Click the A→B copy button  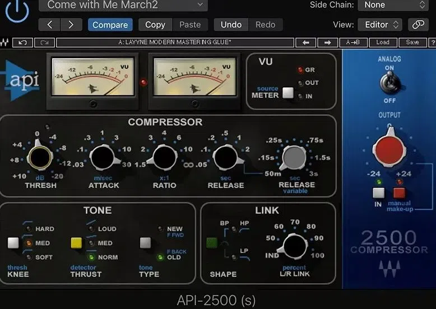click(x=353, y=43)
